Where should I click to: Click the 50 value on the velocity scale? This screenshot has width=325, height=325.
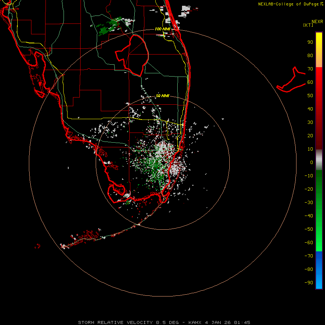(310, 96)
